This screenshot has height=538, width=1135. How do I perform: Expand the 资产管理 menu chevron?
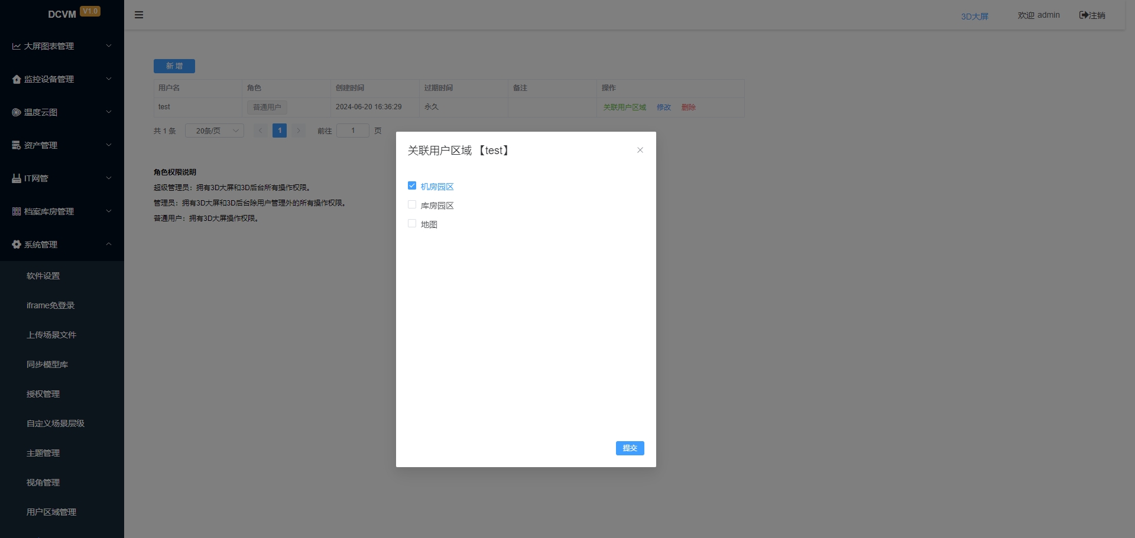[109, 145]
